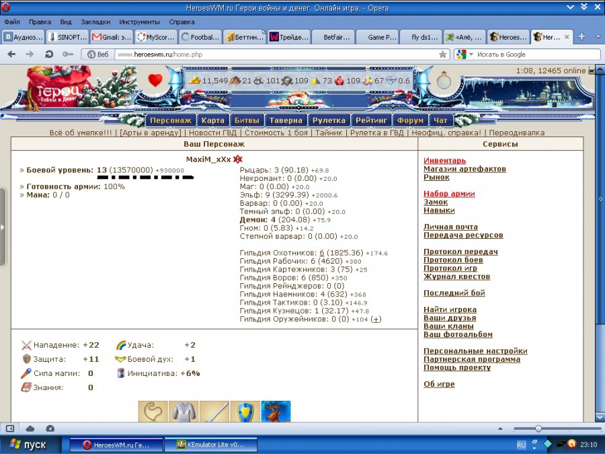Click the Opera Turbo speedometer icon
Image resolution: width=605 pixels, height=454 pixels.
point(50,428)
